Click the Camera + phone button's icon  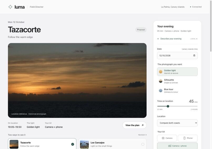coord(170,146)
